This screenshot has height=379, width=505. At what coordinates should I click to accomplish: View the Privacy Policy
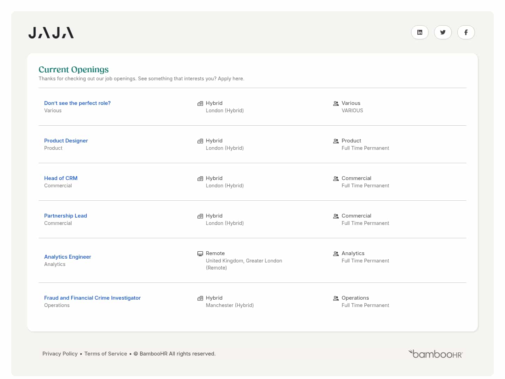(x=60, y=353)
